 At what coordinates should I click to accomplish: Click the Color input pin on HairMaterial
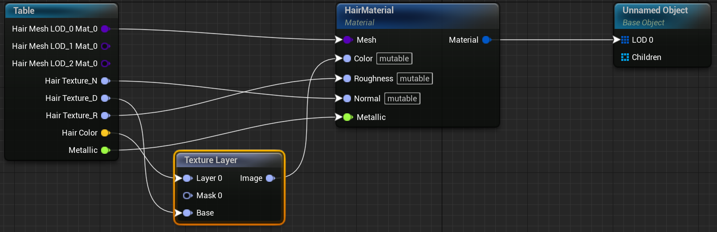tap(347, 59)
